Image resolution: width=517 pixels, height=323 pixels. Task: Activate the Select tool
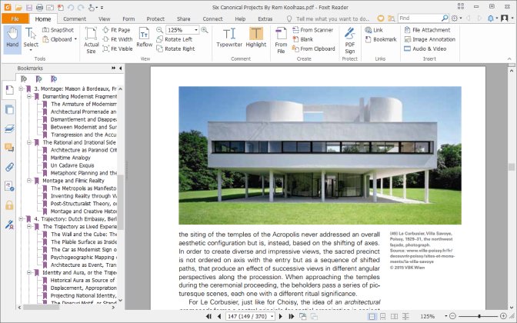pos(31,38)
